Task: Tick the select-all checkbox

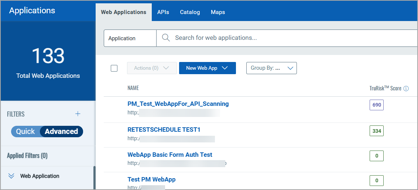Action: point(114,68)
